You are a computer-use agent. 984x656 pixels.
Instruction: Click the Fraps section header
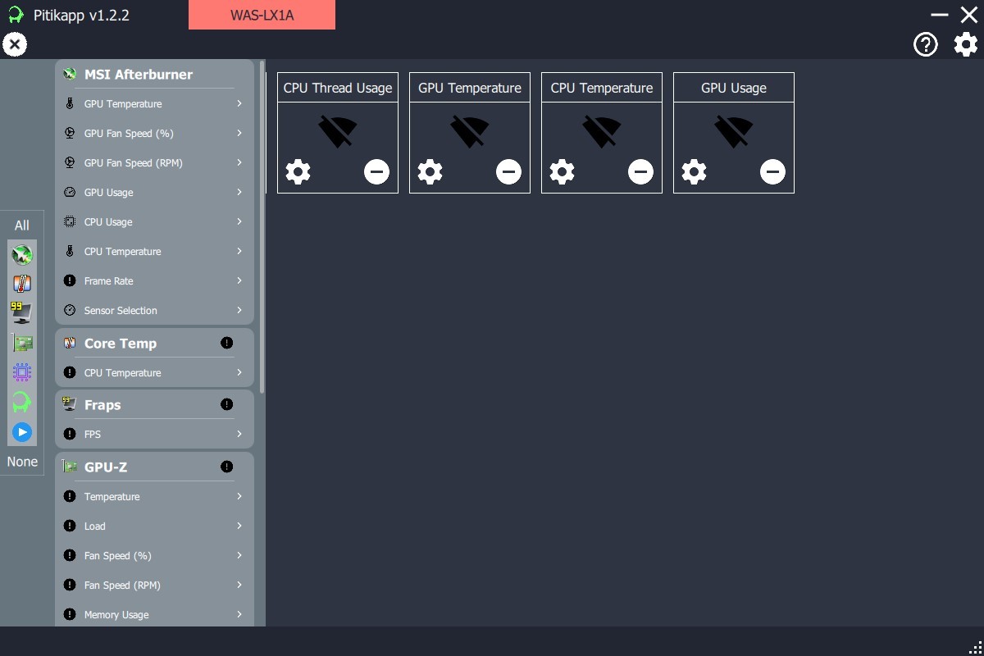click(154, 404)
